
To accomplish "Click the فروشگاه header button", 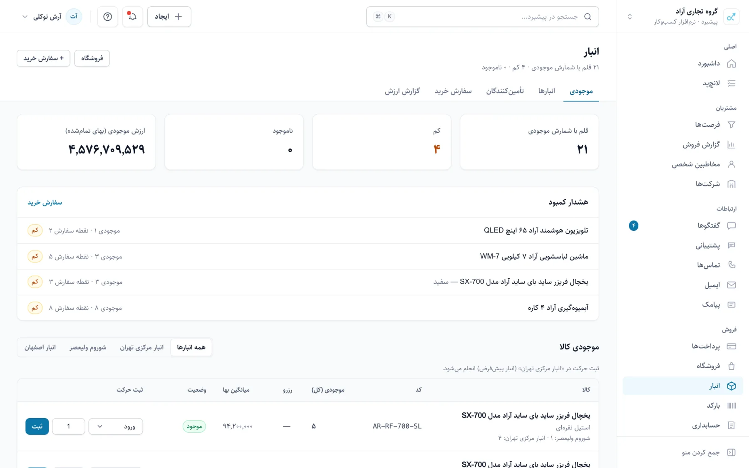I will [92, 58].
